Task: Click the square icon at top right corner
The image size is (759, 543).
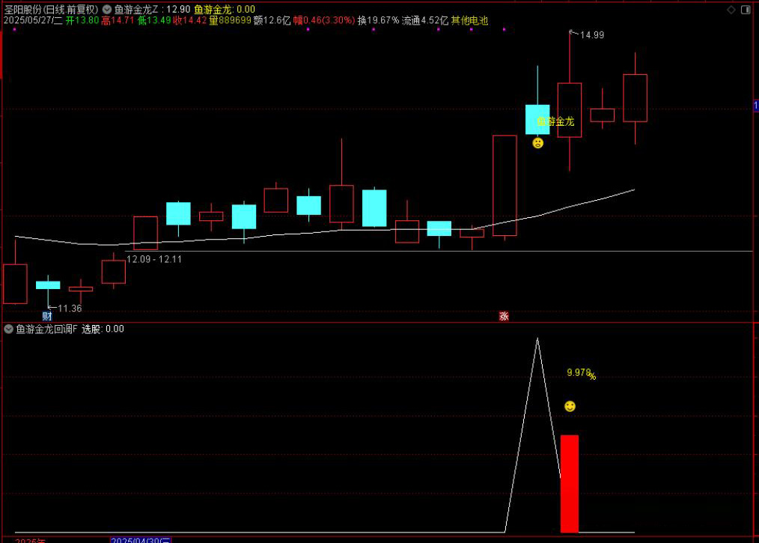Action: pos(744,9)
